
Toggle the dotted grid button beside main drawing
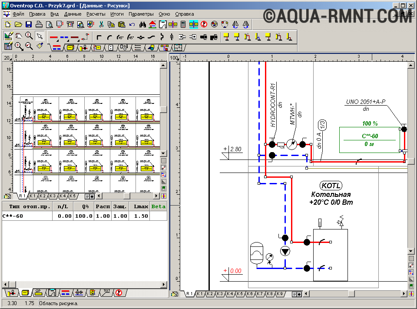tap(411, 258)
